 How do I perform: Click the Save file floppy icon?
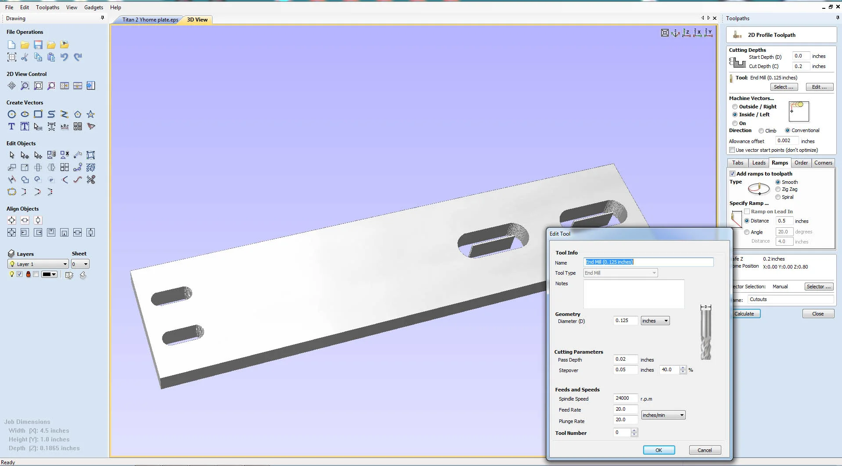[x=38, y=45]
